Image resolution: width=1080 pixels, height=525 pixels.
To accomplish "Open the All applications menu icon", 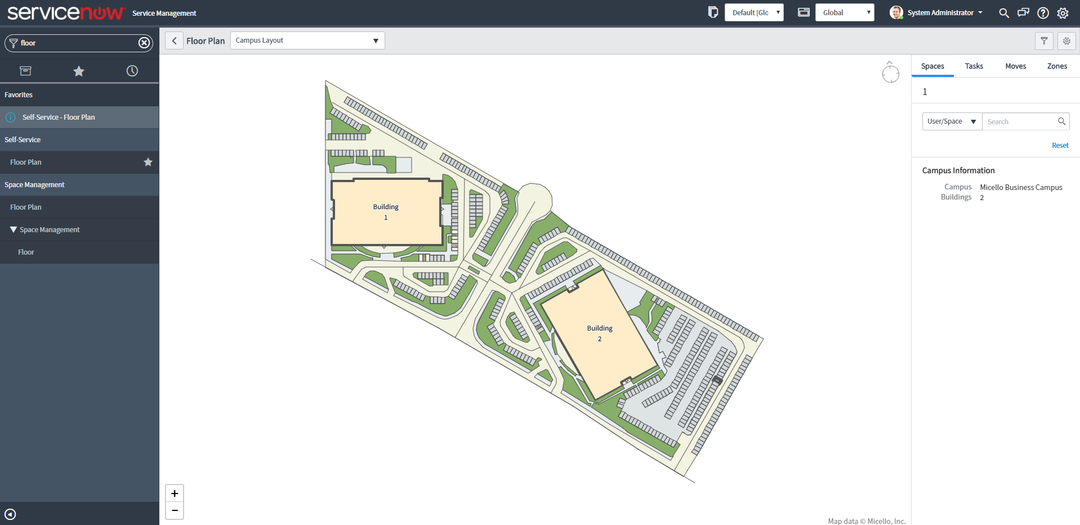I will coord(25,70).
